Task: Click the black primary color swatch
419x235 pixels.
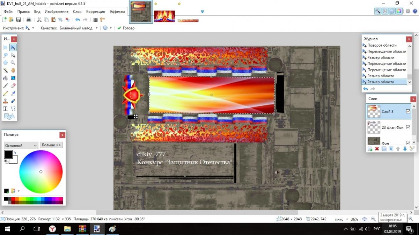Action: (8, 154)
